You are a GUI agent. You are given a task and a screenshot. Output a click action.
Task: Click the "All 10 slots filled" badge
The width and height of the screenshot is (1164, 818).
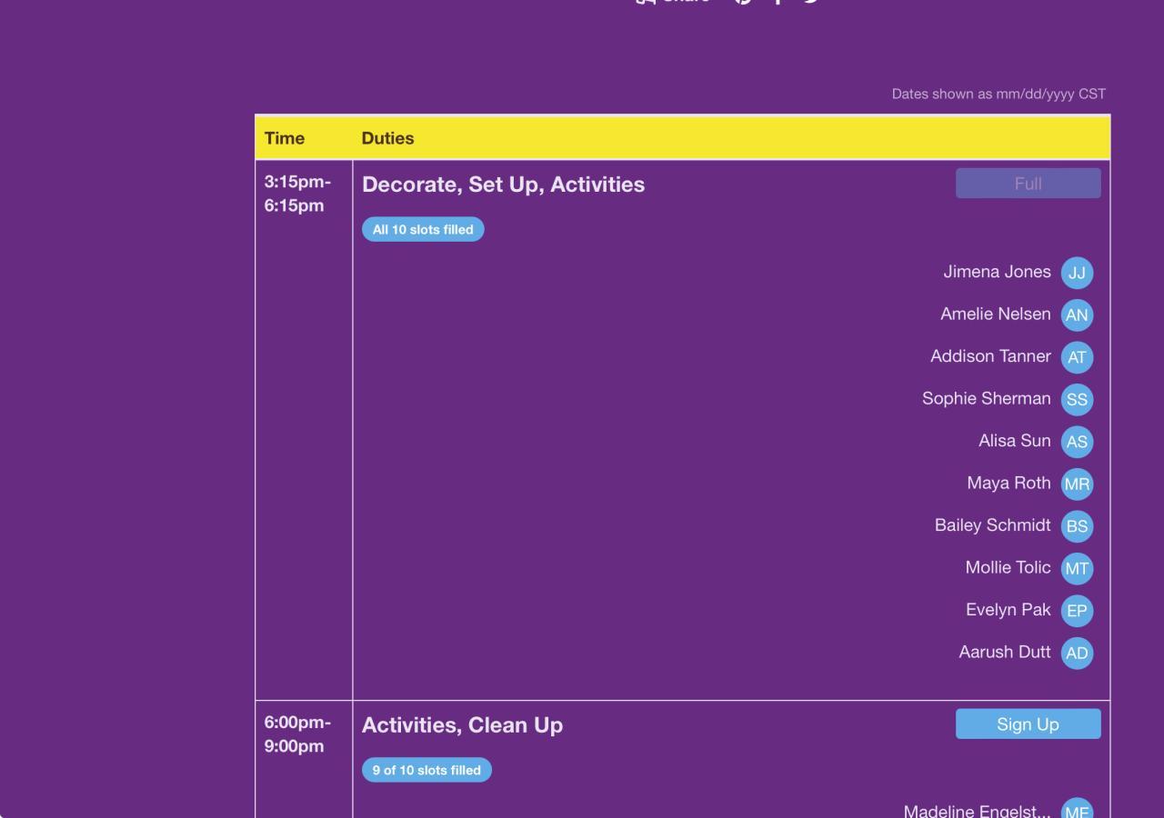(x=423, y=230)
